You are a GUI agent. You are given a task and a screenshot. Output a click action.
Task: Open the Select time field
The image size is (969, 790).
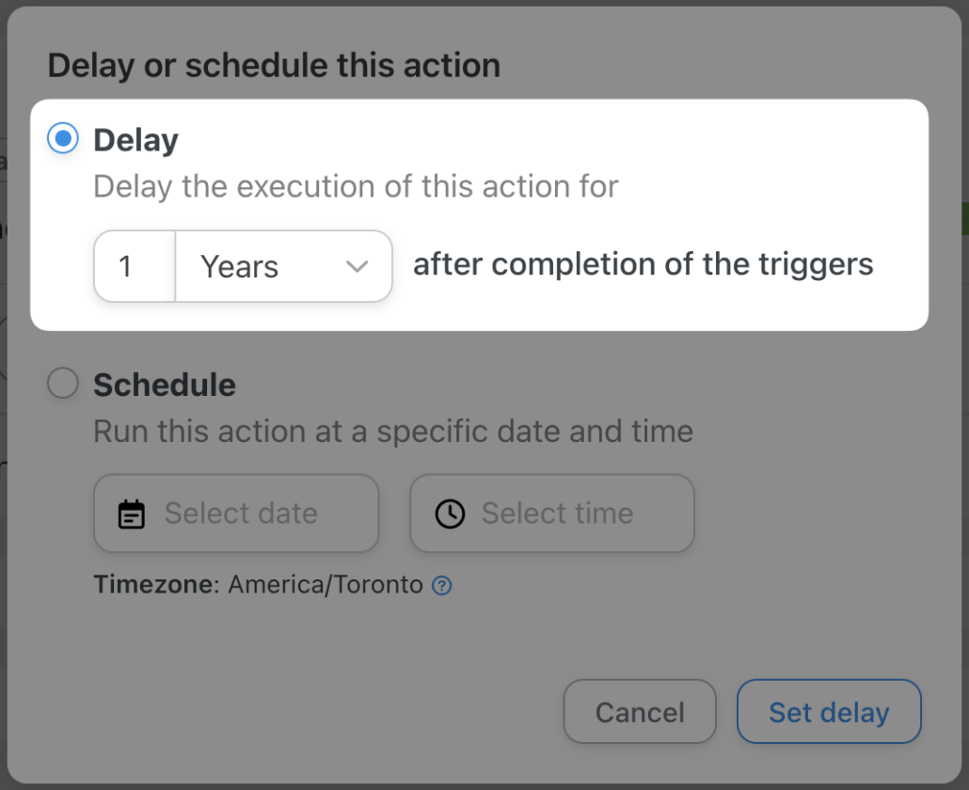tap(551, 513)
